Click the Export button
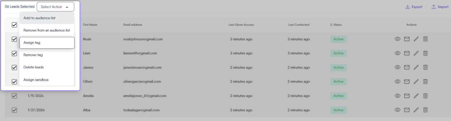 click(414, 7)
